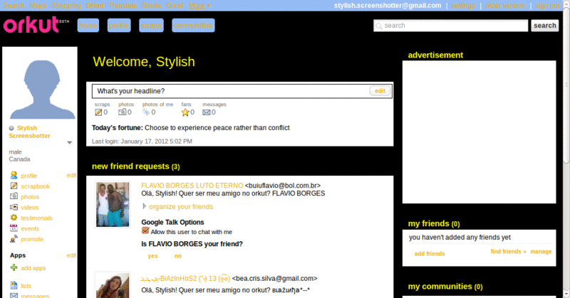
Task: Open the BiAzInHa profile name link
Action: tap(187, 278)
